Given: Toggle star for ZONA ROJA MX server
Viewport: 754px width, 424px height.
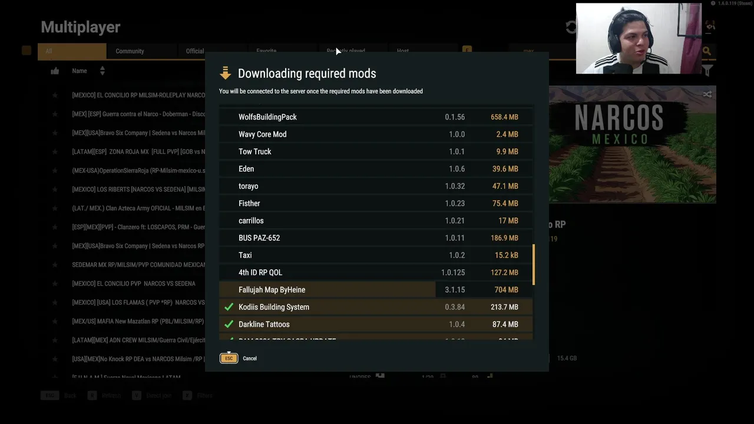Looking at the screenshot, I should pyautogui.click(x=55, y=151).
